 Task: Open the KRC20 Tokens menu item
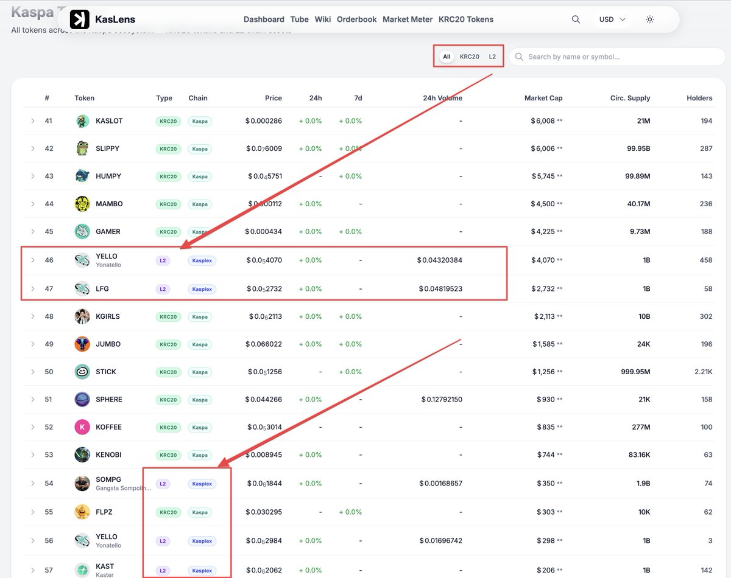[x=466, y=19]
